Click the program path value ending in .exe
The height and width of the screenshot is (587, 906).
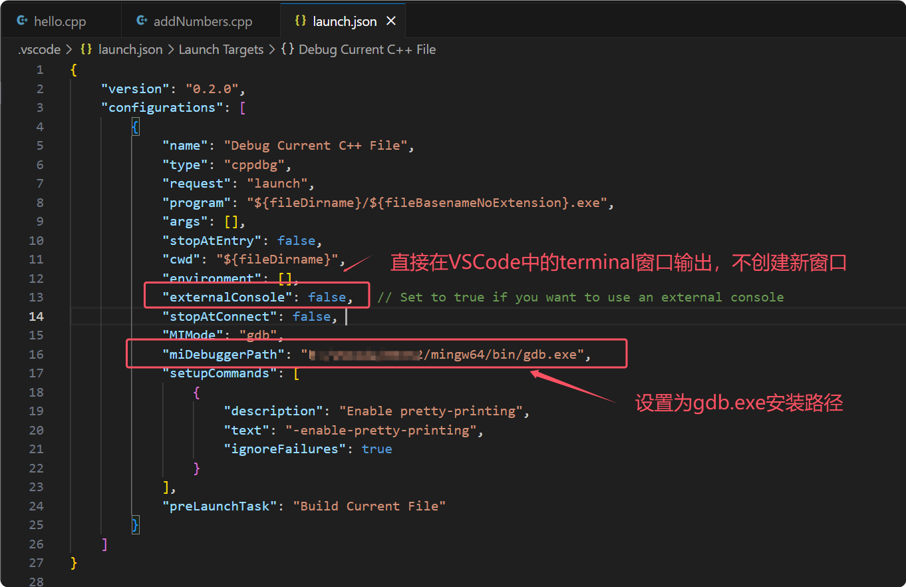pos(426,202)
